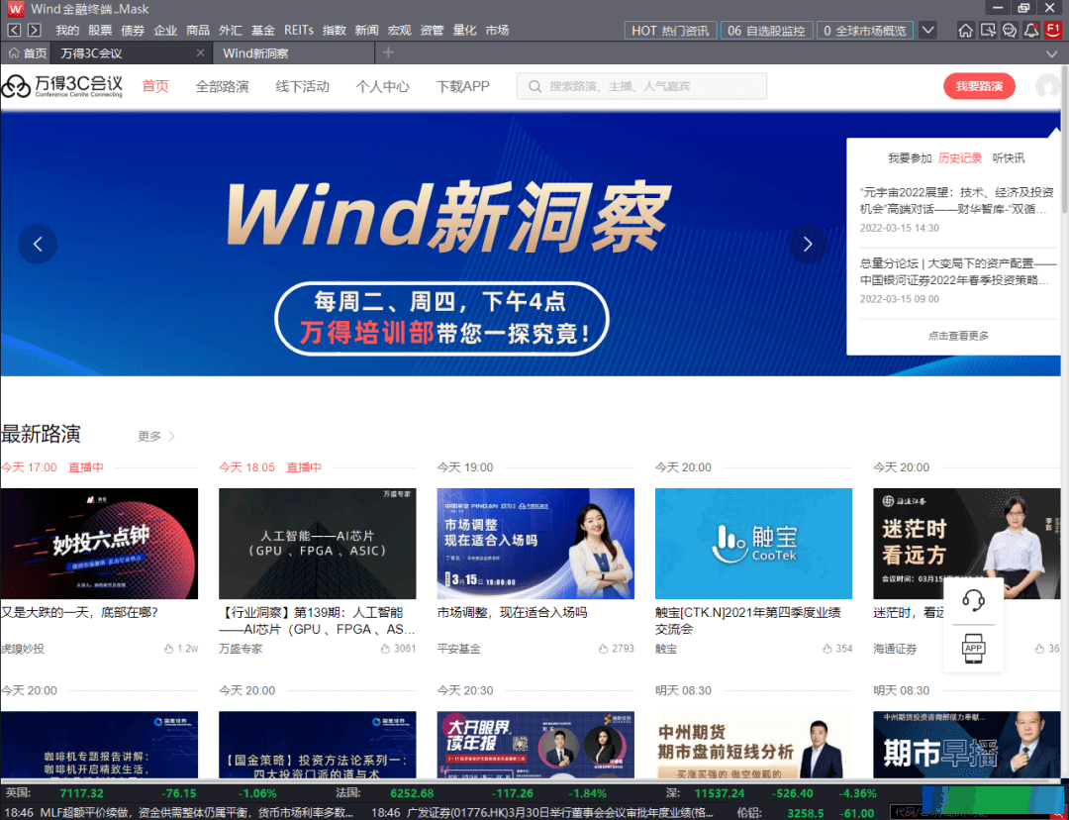
Task: Open the notification bell icon
Action: pos(1031,30)
